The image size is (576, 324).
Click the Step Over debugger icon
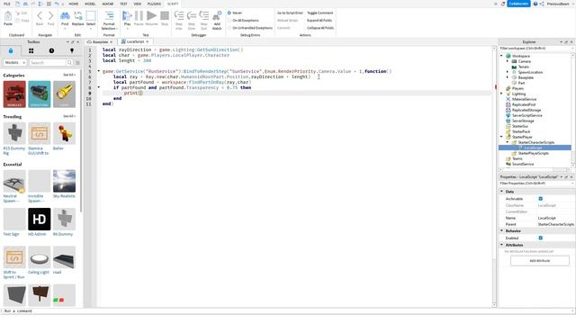pyautogui.click(x=192, y=16)
